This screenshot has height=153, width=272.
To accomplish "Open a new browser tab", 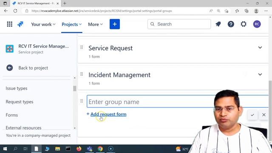I will point(65,3).
